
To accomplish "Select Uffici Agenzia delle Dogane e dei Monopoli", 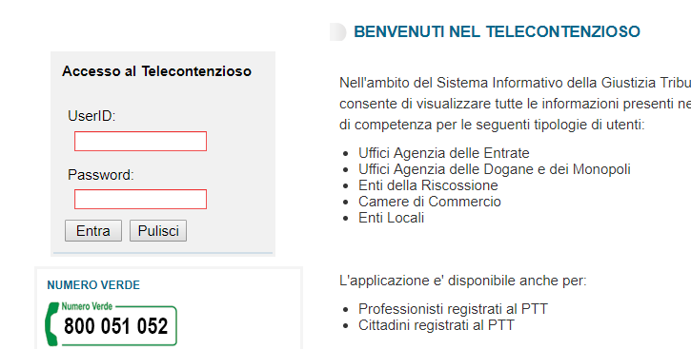I will [495, 169].
